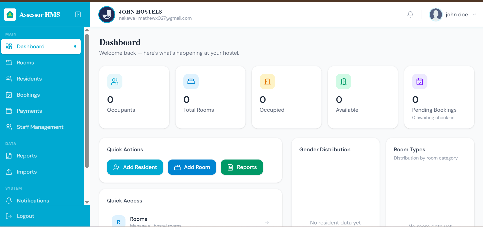Click the arrow on the Rooms quick access row
483x227 pixels.
point(267,222)
